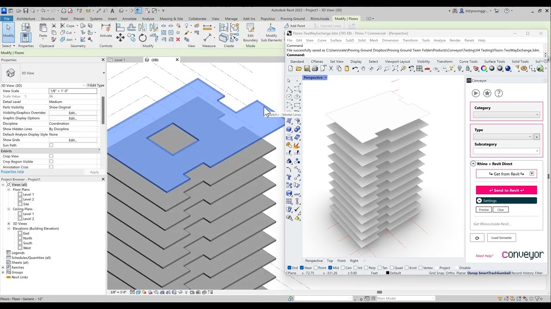Enable Crop View checkbox
Image resolution: width=551 pixels, height=309 pixels.
coord(51,156)
